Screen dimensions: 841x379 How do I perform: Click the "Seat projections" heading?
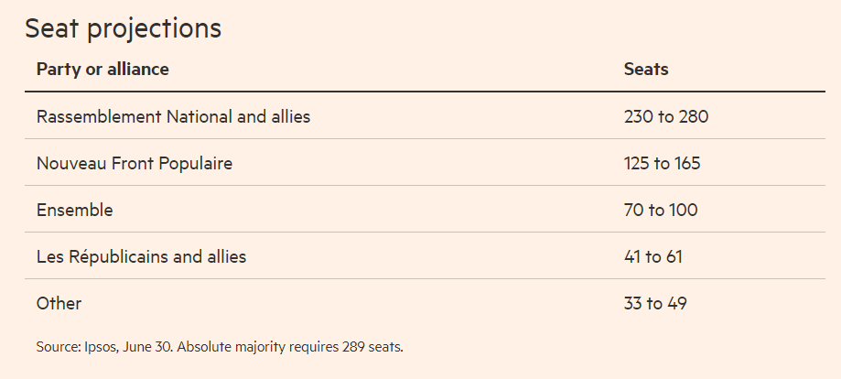[124, 28]
